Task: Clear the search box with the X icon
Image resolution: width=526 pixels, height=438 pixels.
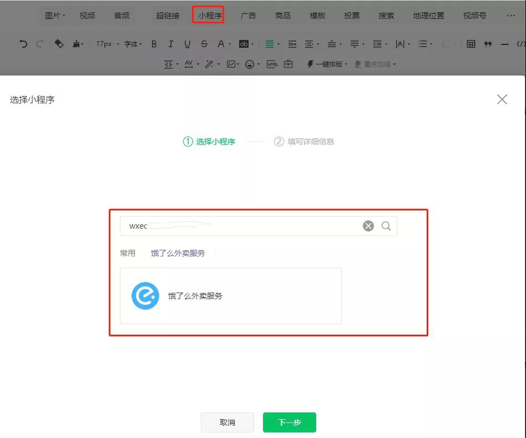Action: [368, 226]
